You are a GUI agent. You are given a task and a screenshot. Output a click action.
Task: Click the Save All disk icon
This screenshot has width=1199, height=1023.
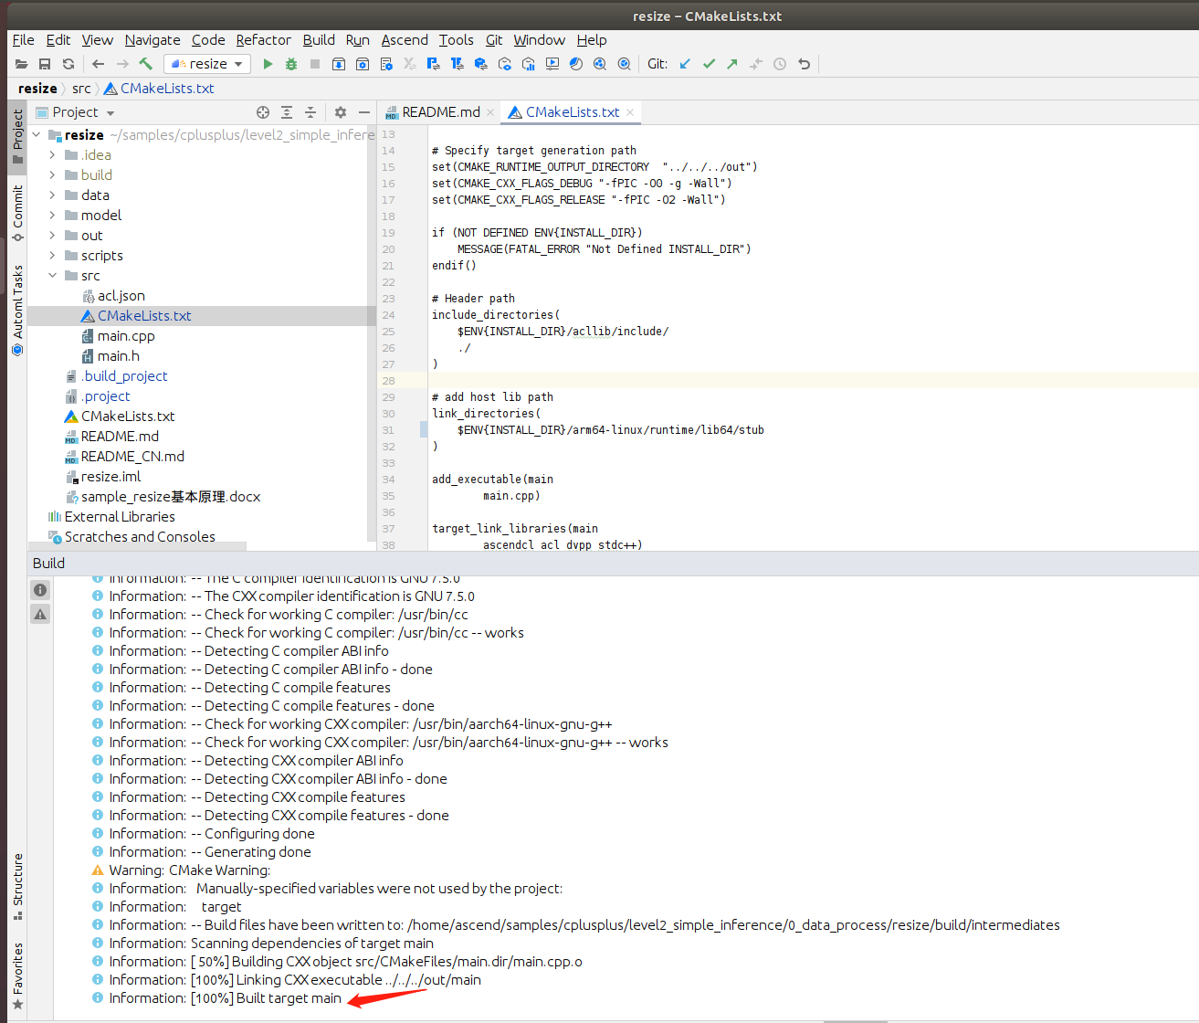point(45,64)
